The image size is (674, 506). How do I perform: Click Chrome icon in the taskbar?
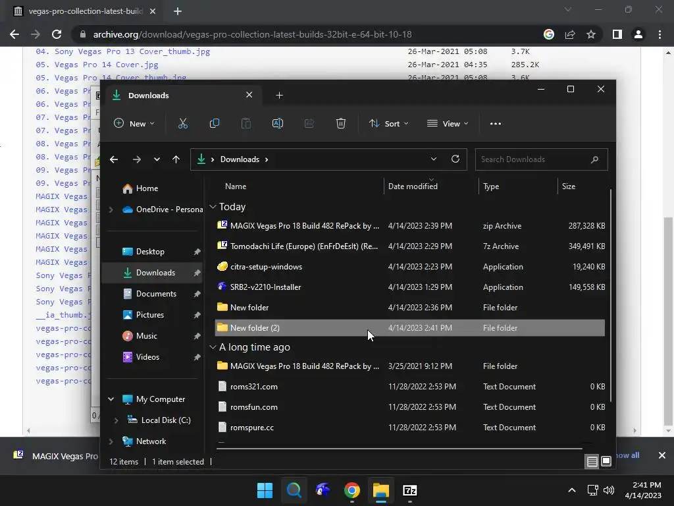[352, 490]
